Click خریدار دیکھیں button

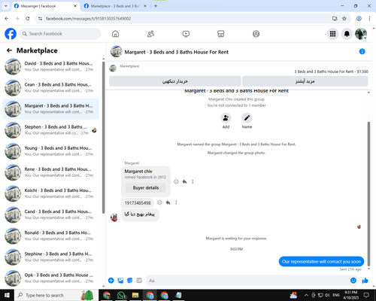(x=175, y=81)
